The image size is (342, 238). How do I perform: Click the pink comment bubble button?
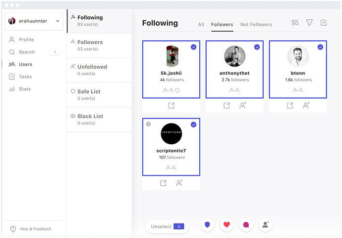click(x=246, y=225)
